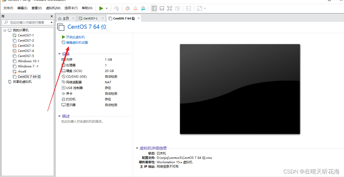The height and width of the screenshot is (177, 344).
Task: Open the 编辑(E) menu
Action: [22, 8]
